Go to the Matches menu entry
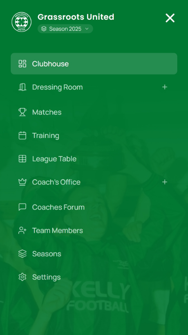The image size is (188, 335). coord(94,112)
